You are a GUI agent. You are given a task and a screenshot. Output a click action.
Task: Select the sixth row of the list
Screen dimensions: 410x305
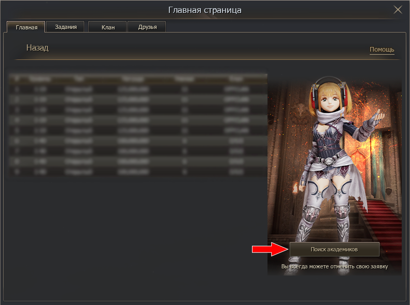click(138, 140)
